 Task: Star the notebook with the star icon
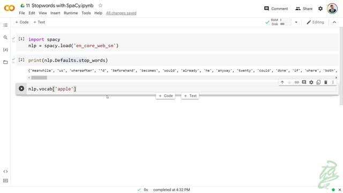click(100, 5)
